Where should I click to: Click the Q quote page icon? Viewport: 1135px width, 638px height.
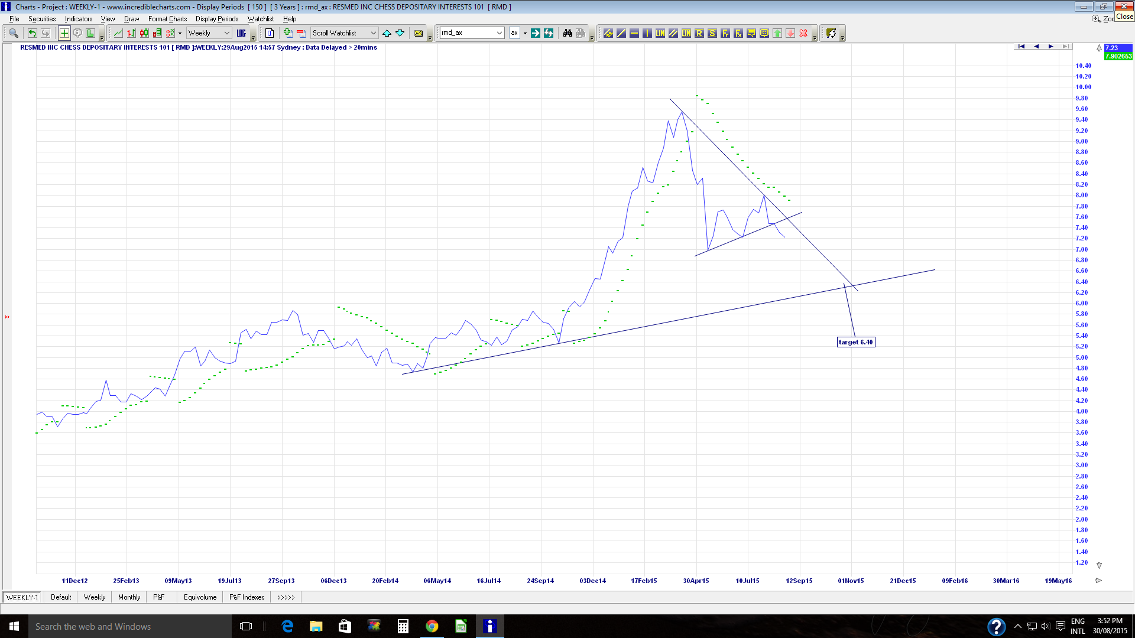pos(270,33)
